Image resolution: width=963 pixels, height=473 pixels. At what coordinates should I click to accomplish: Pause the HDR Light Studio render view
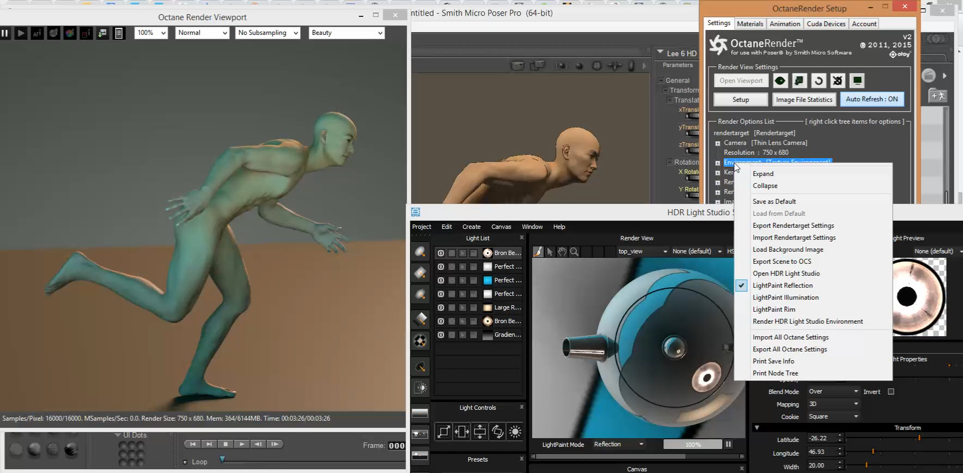(x=728, y=444)
